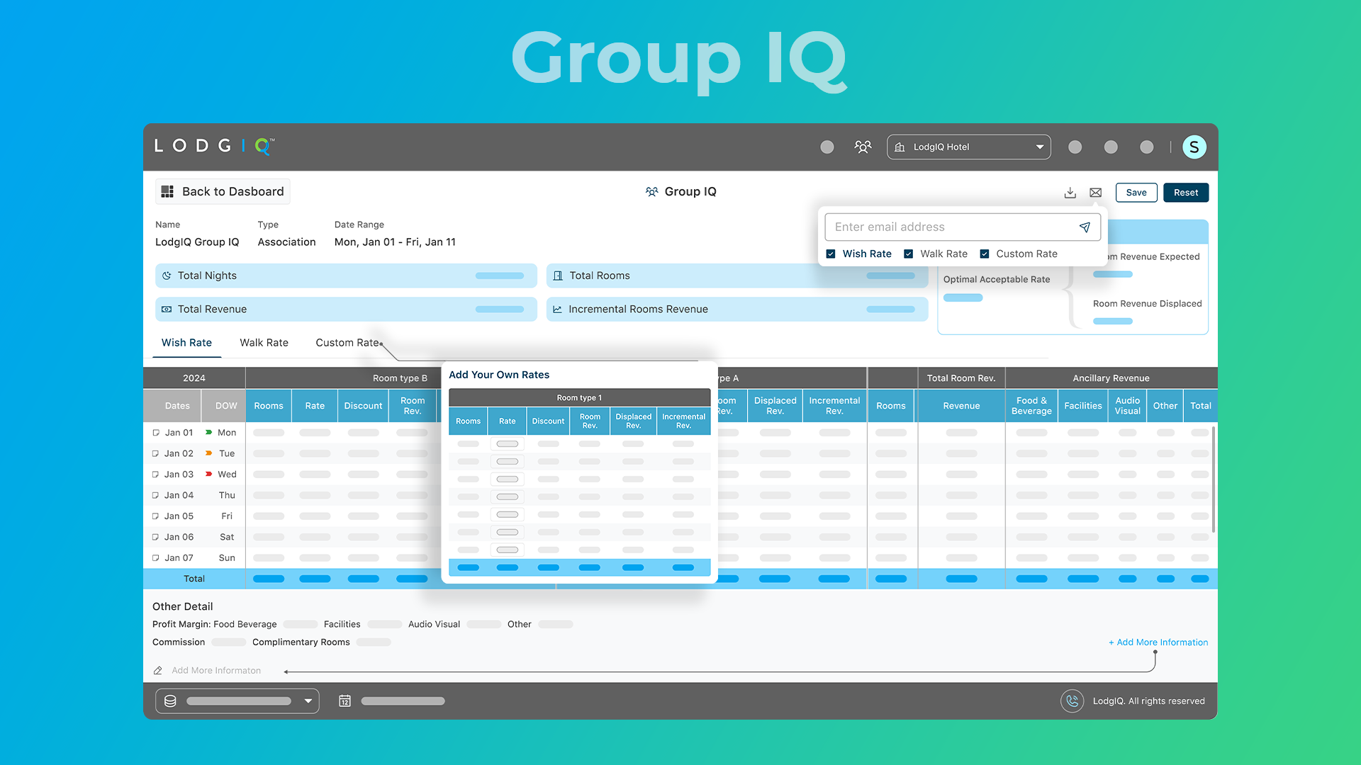Toggle the Jan 01 row selector
Screen dimensions: 1361x765
156,433
